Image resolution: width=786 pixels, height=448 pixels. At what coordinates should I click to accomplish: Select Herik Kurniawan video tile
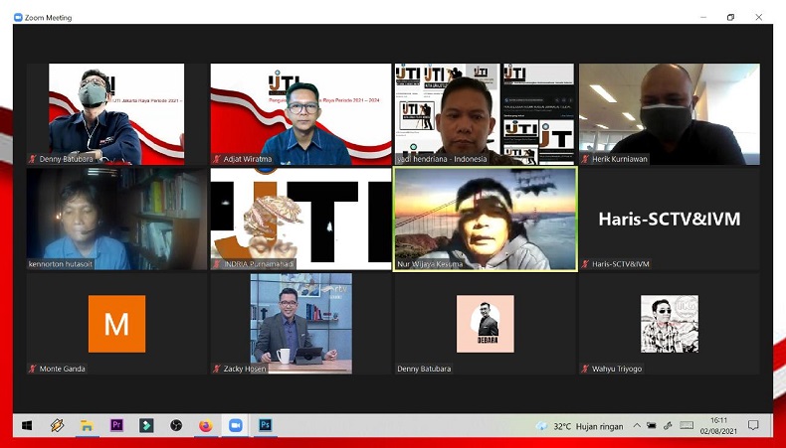click(x=670, y=113)
